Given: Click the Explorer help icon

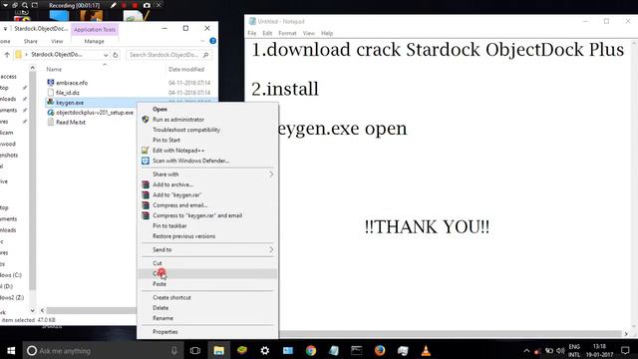Looking at the screenshot, I should tap(212, 41).
